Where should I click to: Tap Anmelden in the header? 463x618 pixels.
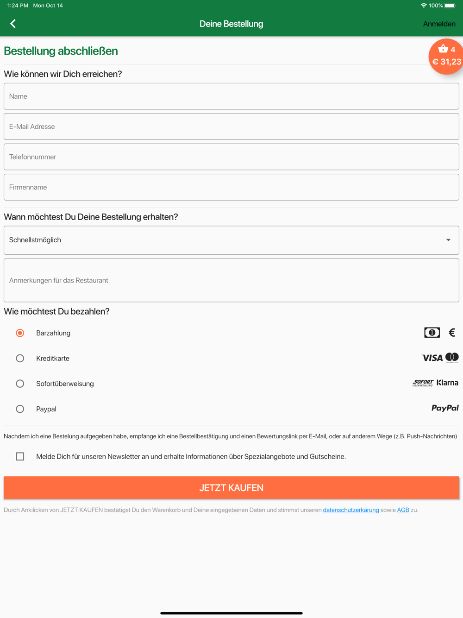(439, 24)
